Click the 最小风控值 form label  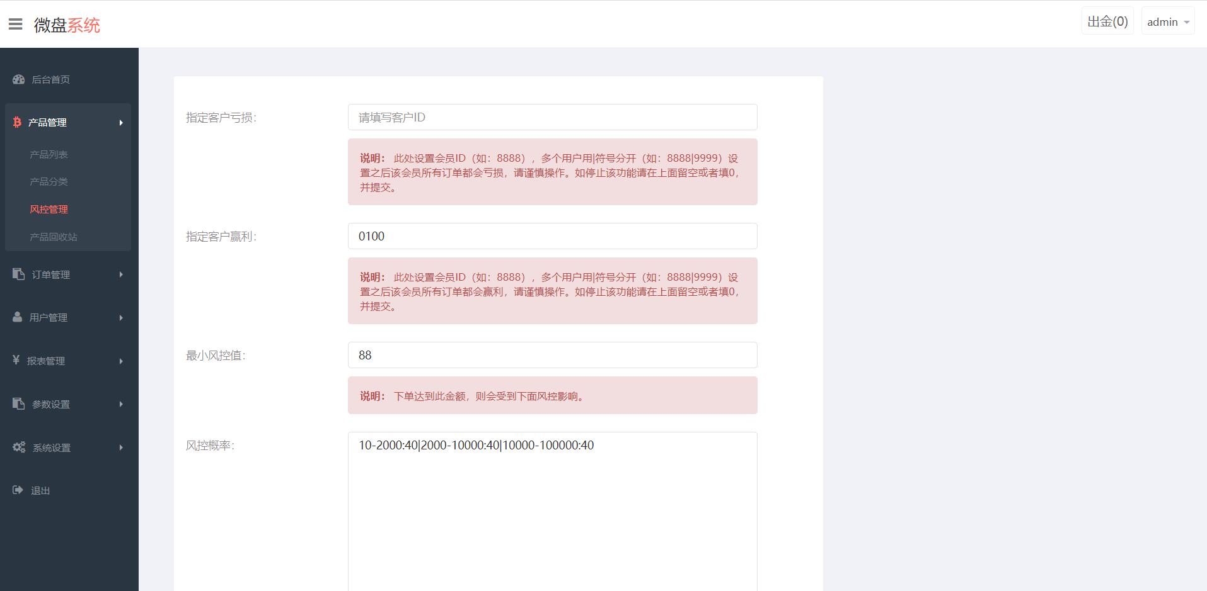216,356
